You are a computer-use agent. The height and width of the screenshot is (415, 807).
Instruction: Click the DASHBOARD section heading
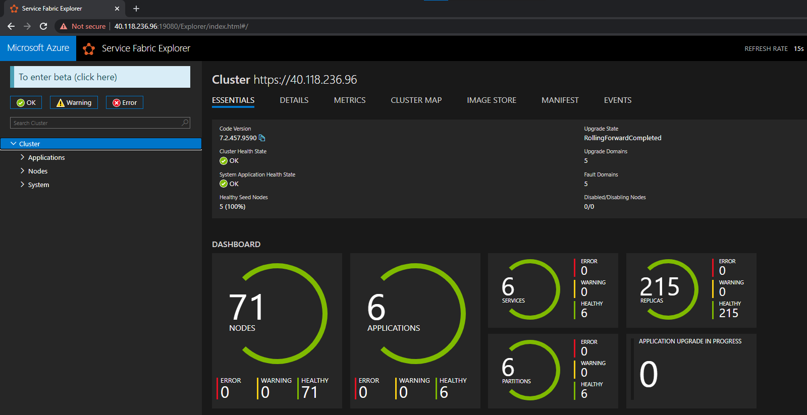[x=236, y=244]
